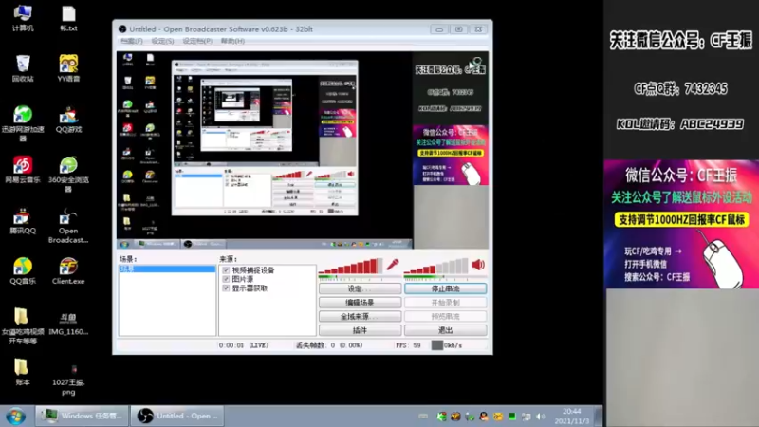
Task: Click the volume speaker icon in the system tray
Action: pyautogui.click(x=541, y=417)
